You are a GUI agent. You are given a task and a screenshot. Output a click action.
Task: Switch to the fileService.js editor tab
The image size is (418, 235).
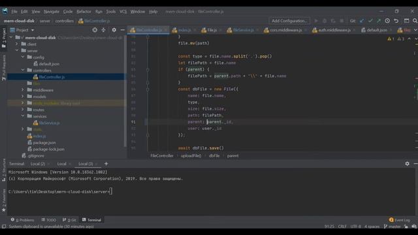[243, 30]
